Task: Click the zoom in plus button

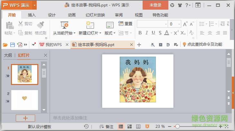Action: (220, 126)
